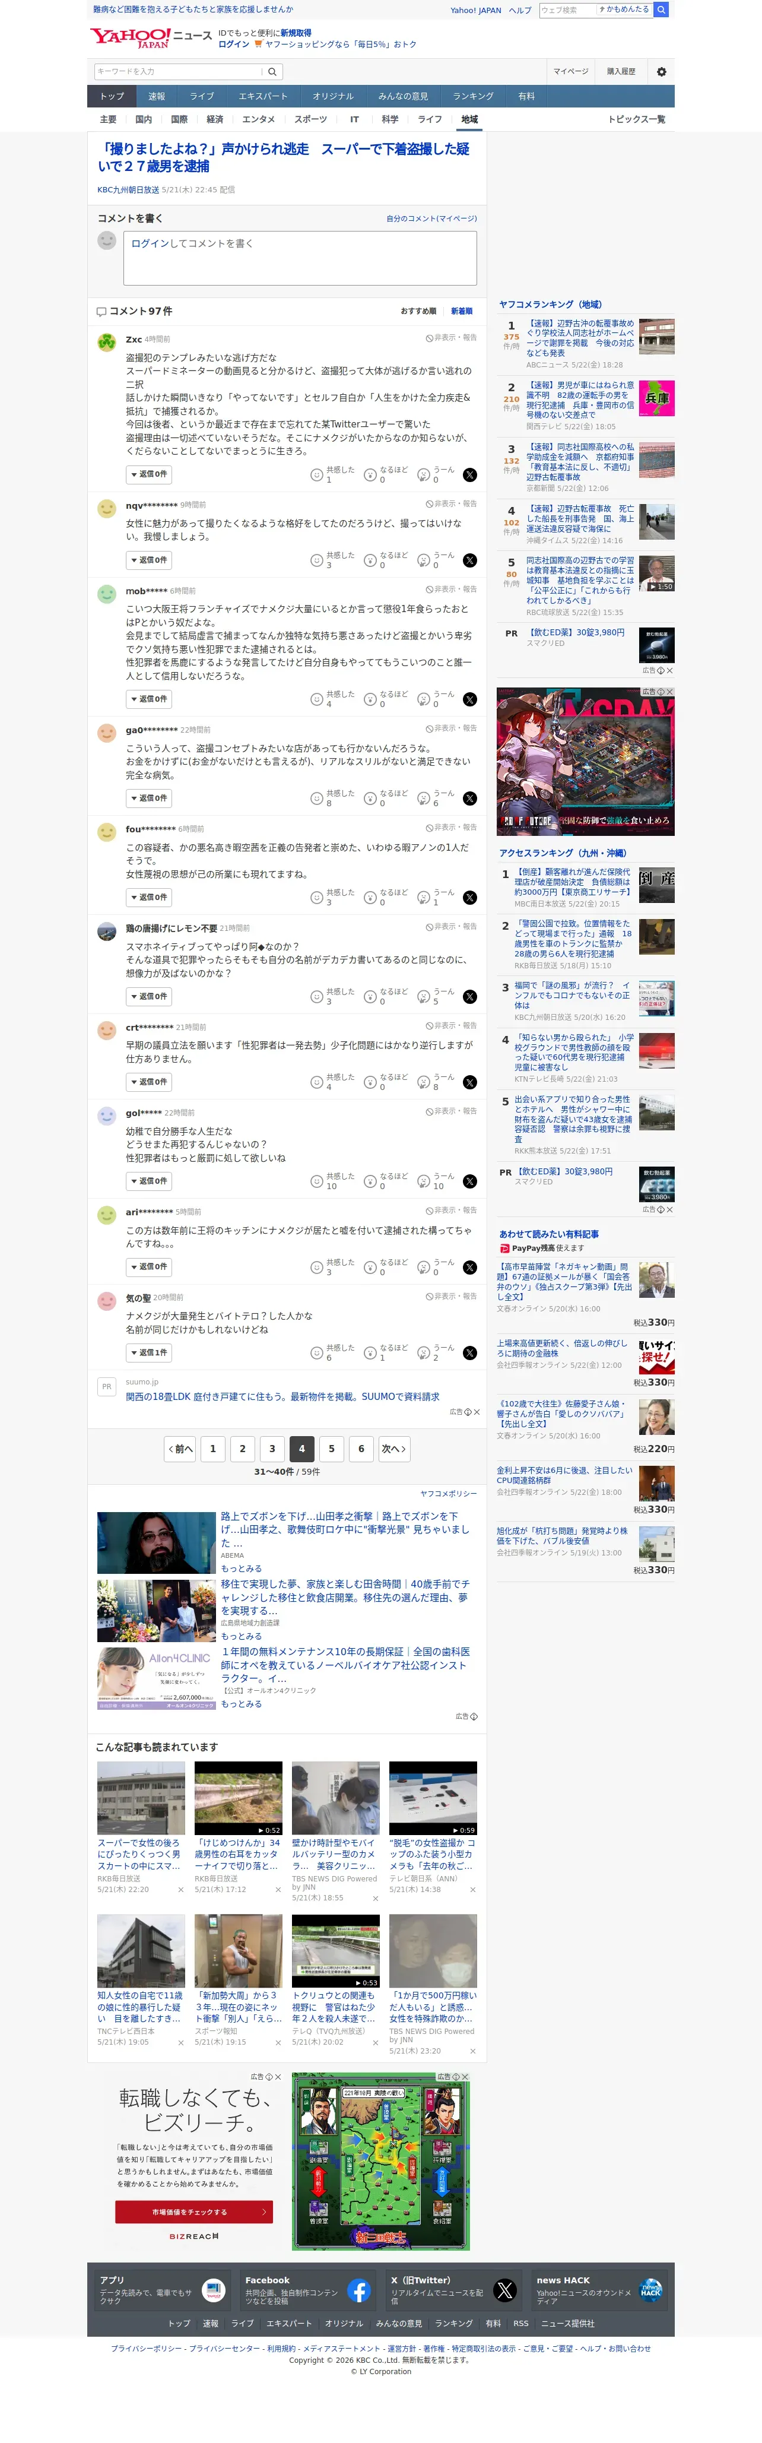The width and height of the screenshot is (762, 2443).
Task: Share Zxc's comment on X
Action: click(469, 474)
